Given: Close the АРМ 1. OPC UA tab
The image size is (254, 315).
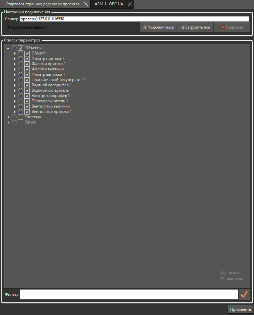Looking at the screenshot, I should pyautogui.click(x=129, y=4).
